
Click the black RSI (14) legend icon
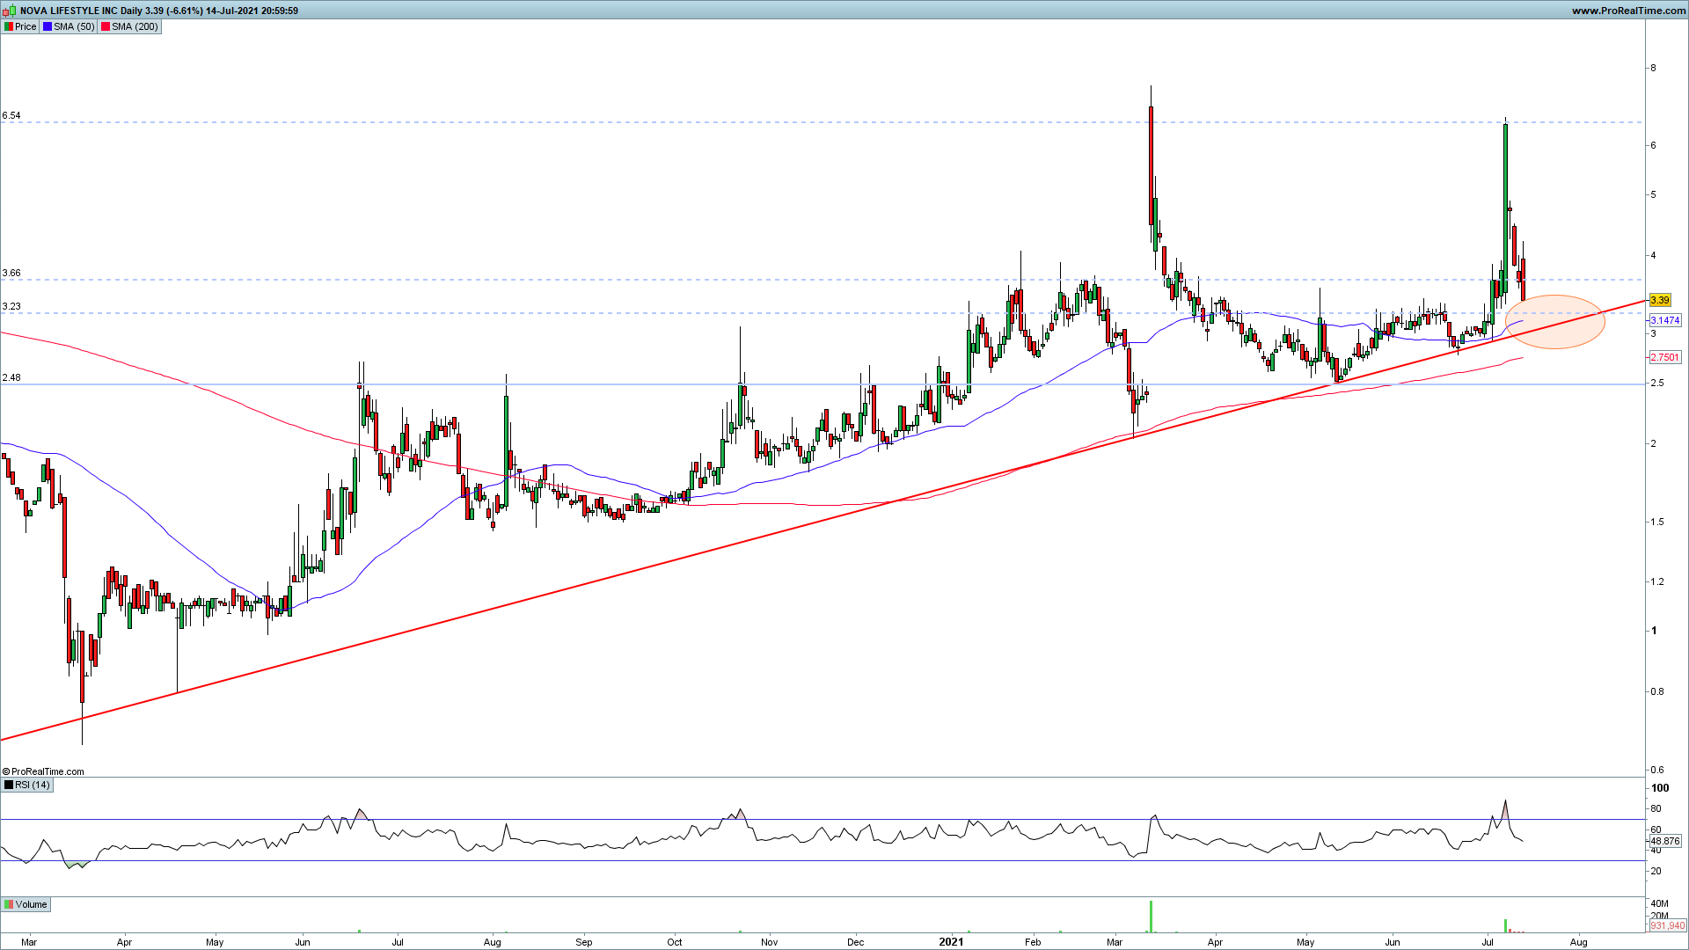pos(9,785)
